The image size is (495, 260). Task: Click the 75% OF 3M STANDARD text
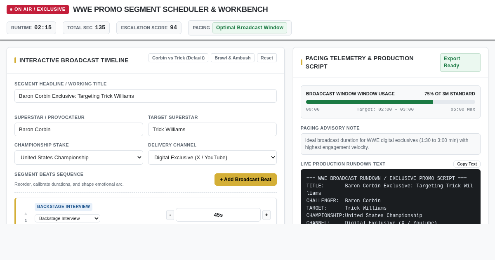(450, 94)
